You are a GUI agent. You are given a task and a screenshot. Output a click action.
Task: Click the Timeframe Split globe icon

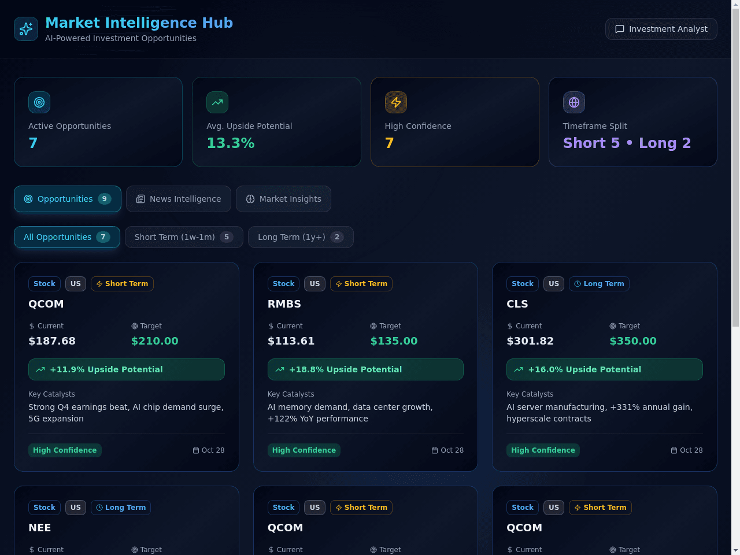[574, 102]
